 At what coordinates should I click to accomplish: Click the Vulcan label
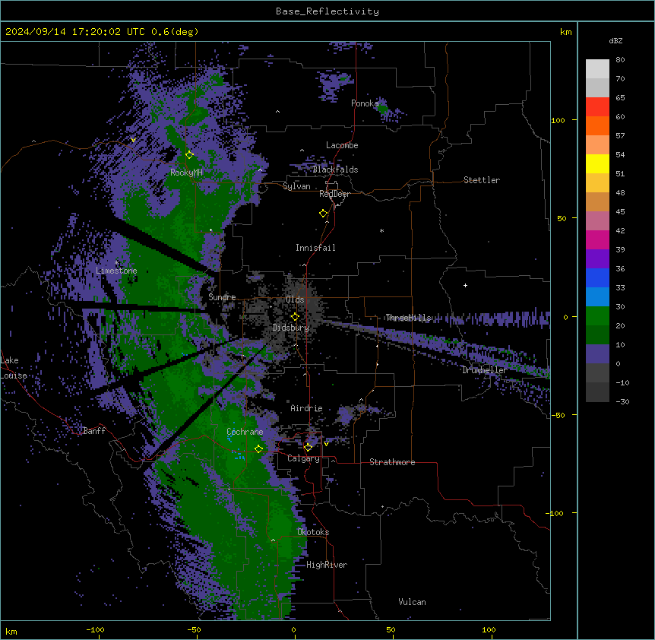pos(413,602)
